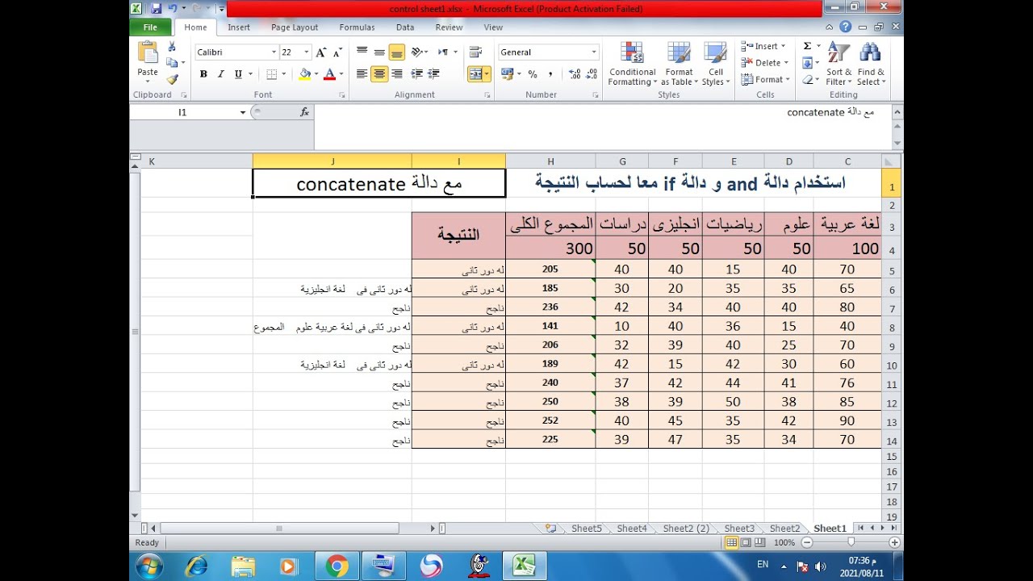Image resolution: width=1033 pixels, height=581 pixels.
Task: Open the Excel Help question mark
Action: pos(845,27)
